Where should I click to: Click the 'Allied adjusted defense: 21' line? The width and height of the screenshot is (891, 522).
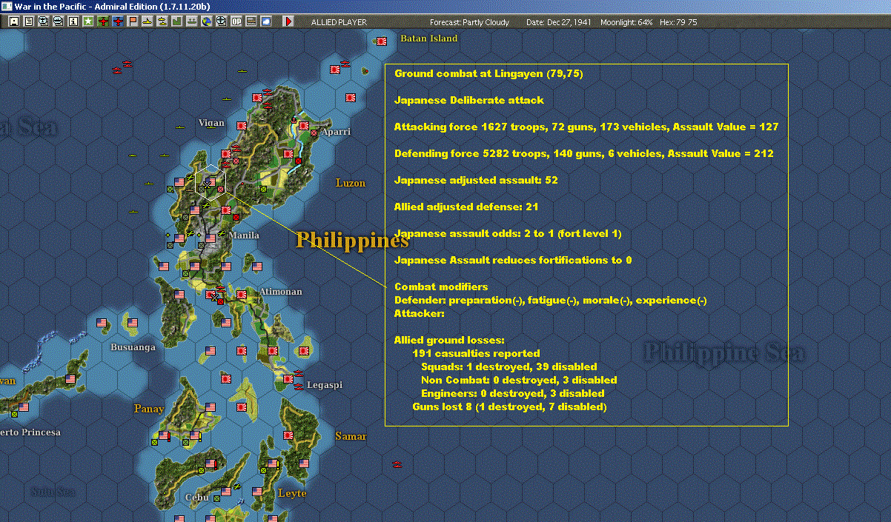(x=466, y=207)
